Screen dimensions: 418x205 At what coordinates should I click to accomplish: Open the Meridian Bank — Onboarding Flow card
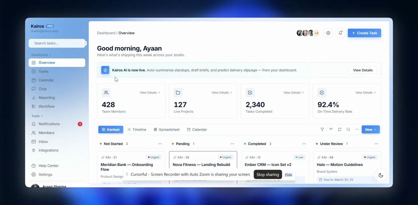tap(131, 168)
